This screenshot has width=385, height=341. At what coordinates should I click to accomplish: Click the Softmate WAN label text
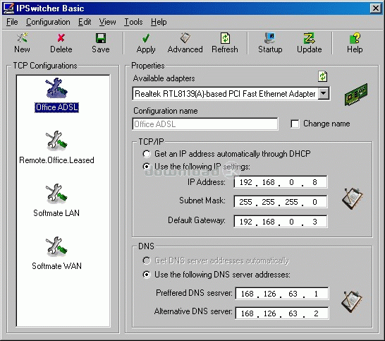(x=56, y=266)
